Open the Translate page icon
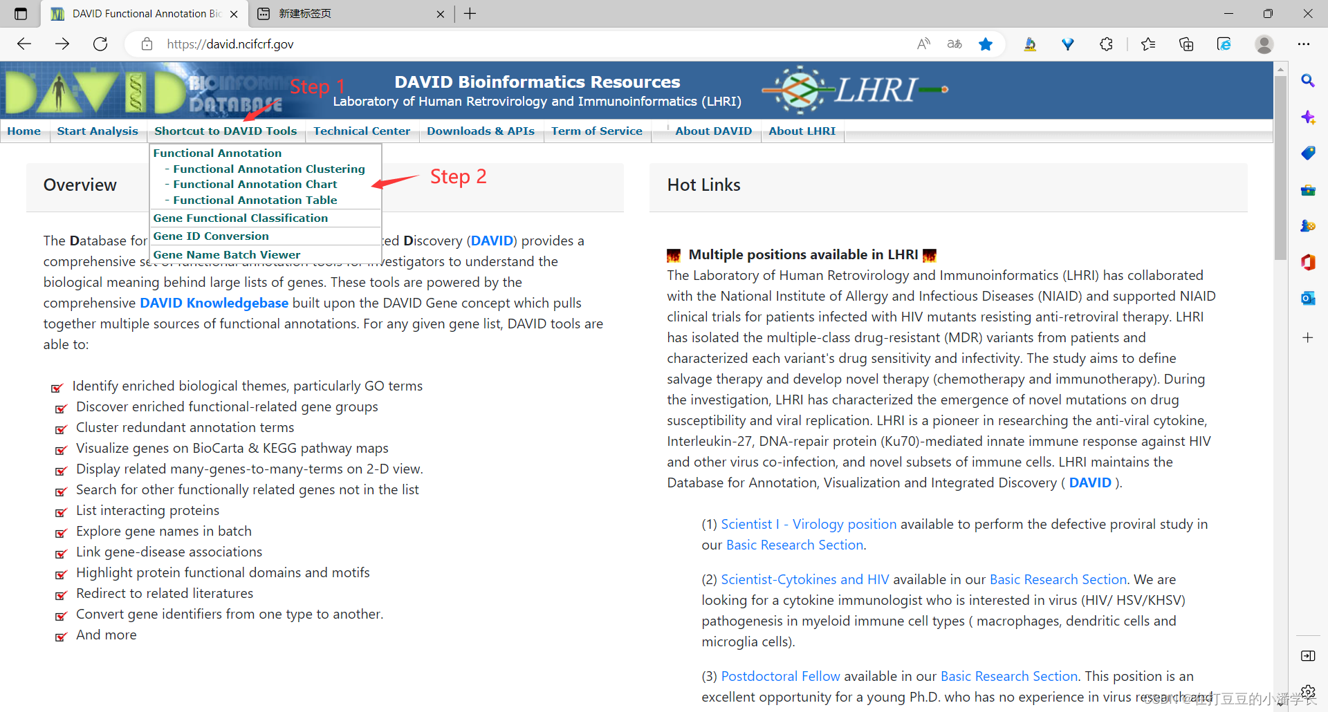 click(x=954, y=44)
